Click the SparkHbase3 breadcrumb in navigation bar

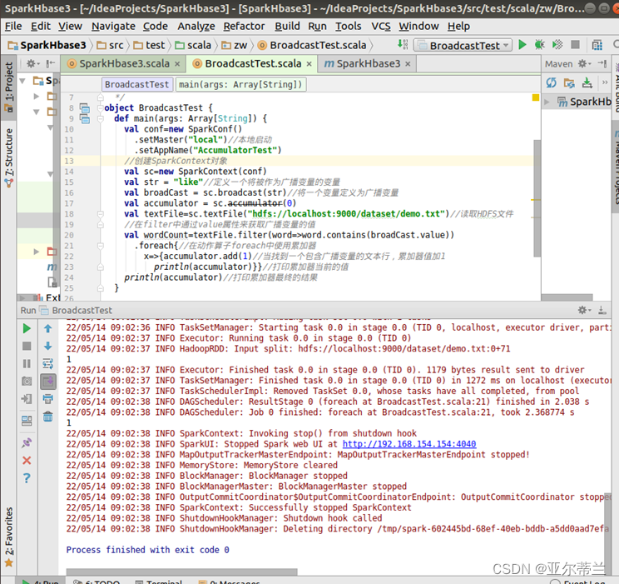tap(47, 46)
